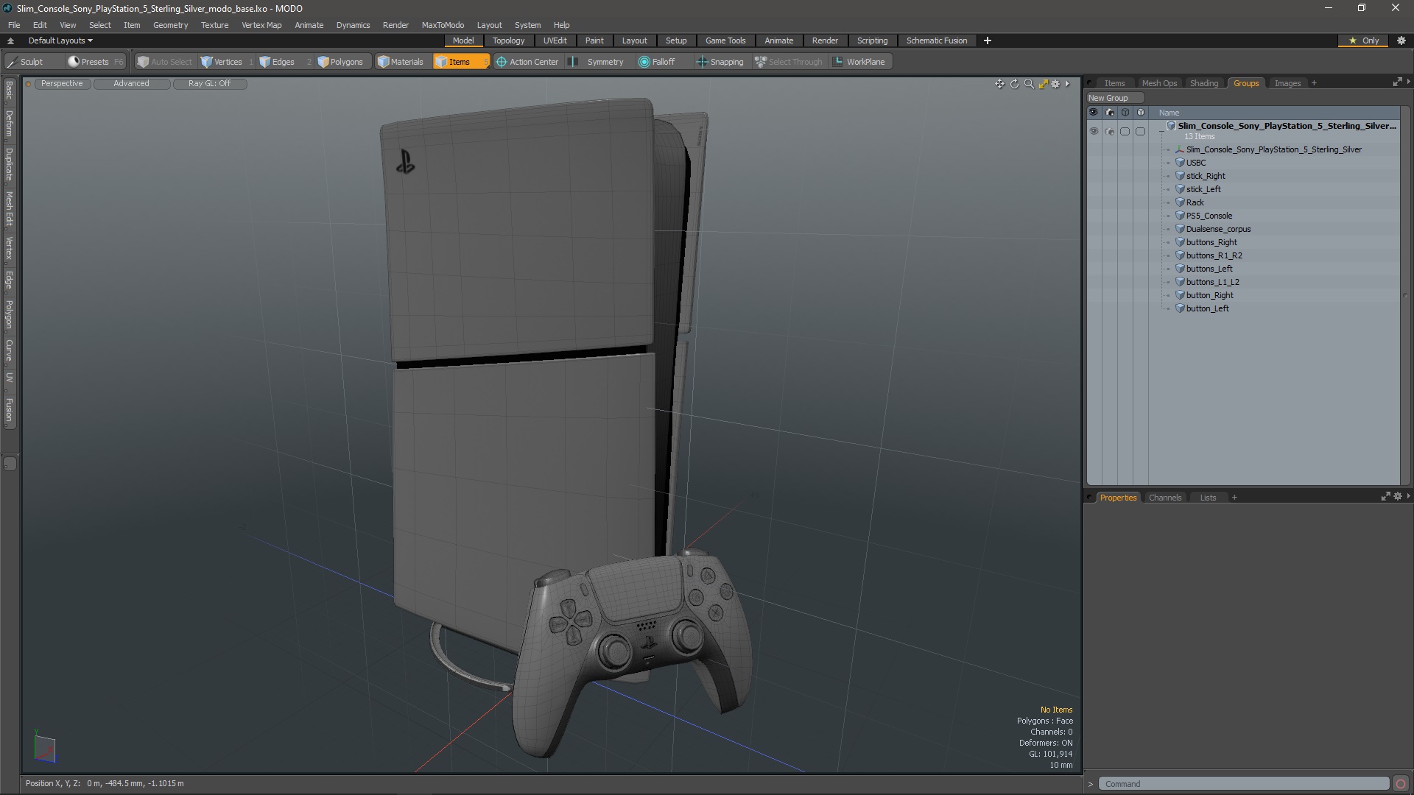Switch to the Shading panel tab
1414x795 pixels.
click(x=1204, y=83)
